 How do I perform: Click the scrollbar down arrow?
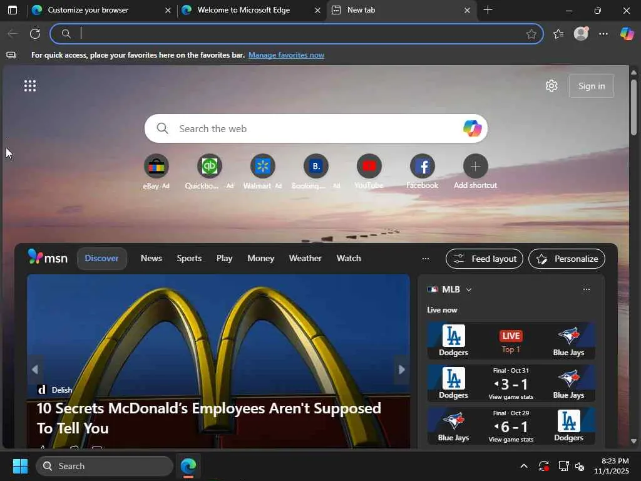coord(633,441)
